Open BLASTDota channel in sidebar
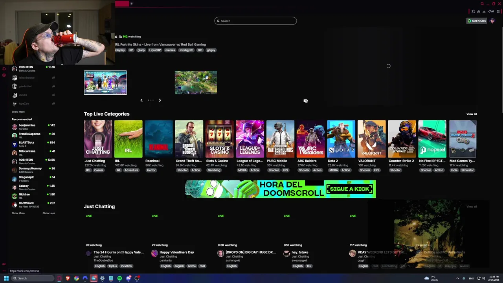The height and width of the screenshot is (283, 503). click(x=33, y=144)
